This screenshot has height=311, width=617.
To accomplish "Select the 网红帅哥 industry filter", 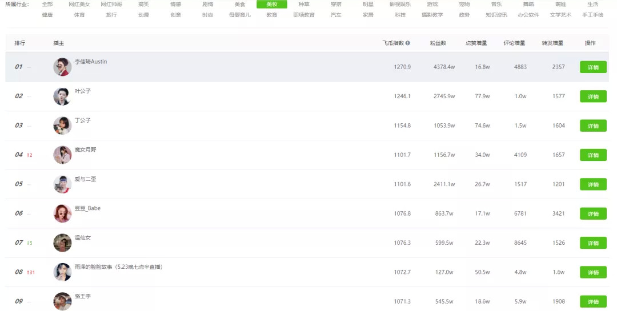I will point(111,5).
